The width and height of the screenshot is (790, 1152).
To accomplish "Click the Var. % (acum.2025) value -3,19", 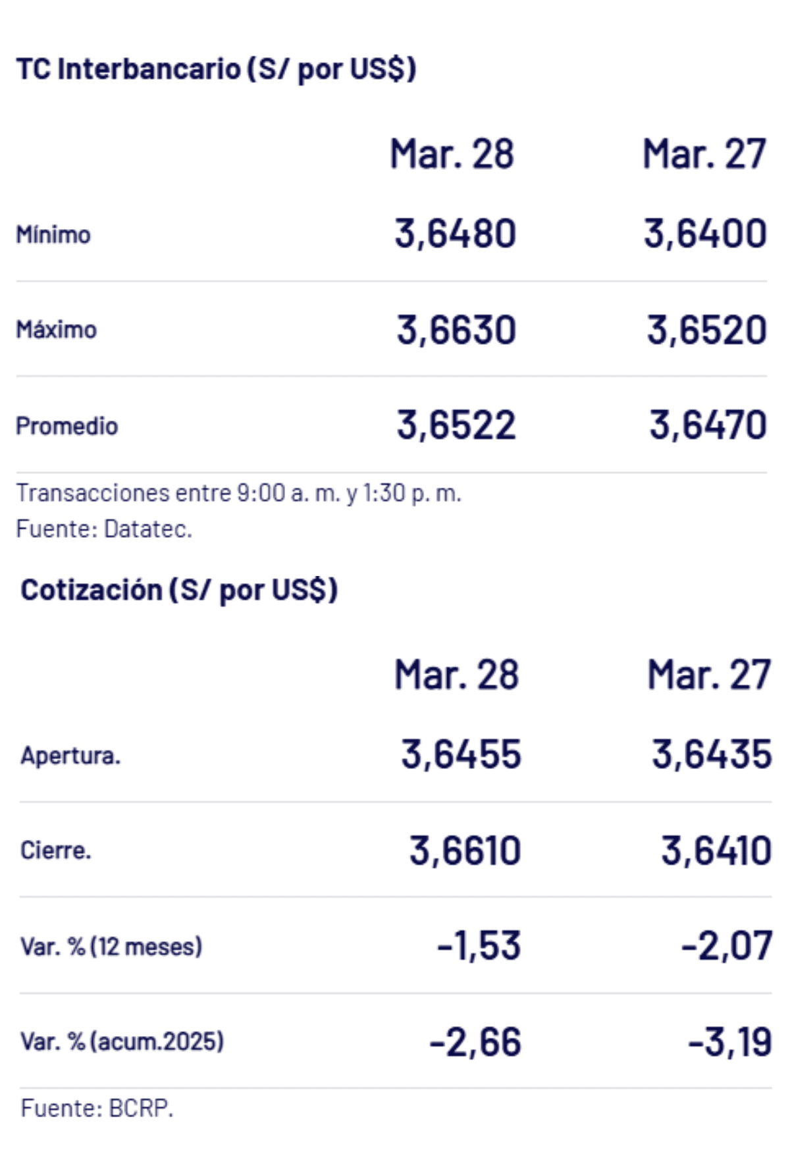I will (x=729, y=1042).
